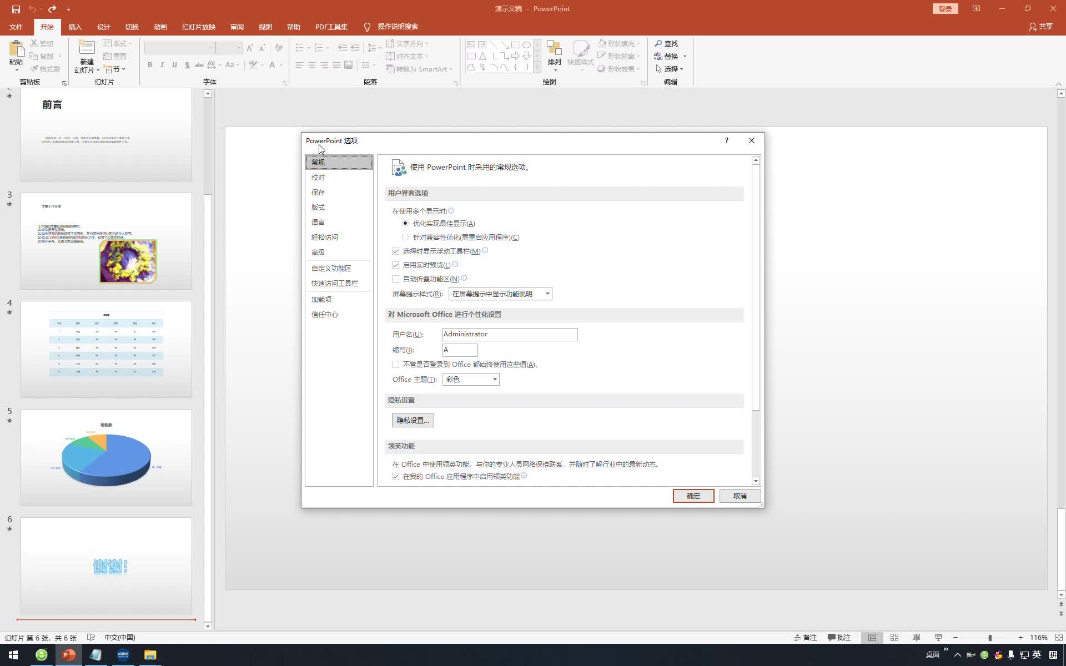Click the Format Painter (格式刷) icon
Image resolution: width=1066 pixels, height=666 pixels.
point(34,69)
